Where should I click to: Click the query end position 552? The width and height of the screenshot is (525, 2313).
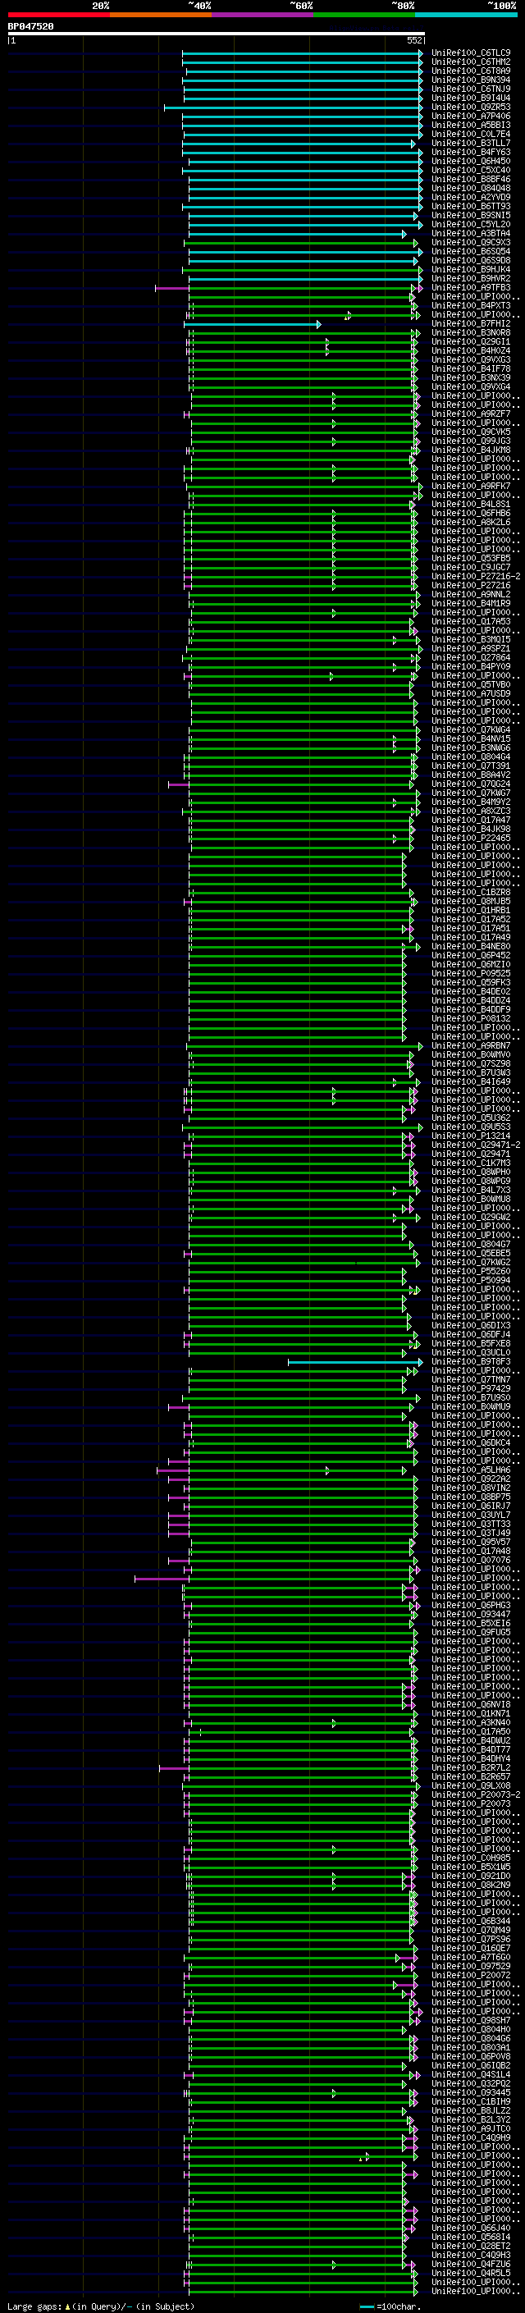tap(414, 40)
